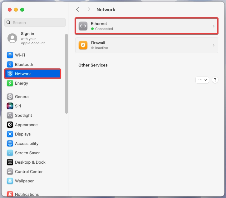This screenshot has height=198, width=226.
Task: Open Siri settings icon
Action: pyautogui.click(x=10, y=106)
